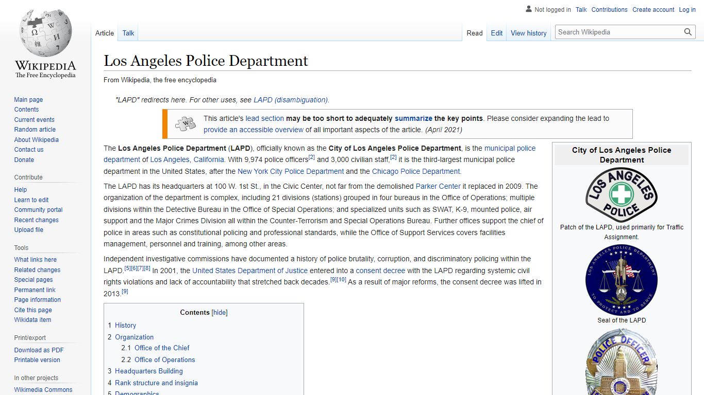Open the Edit tab
704x395 pixels.
[497, 33]
